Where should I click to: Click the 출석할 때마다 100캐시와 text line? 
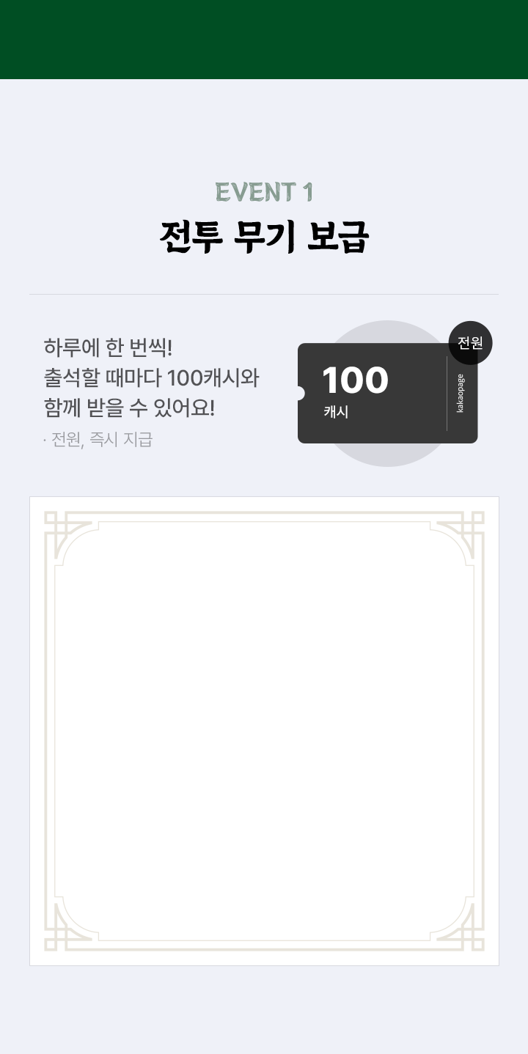pyautogui.click(x=151, y=377)
